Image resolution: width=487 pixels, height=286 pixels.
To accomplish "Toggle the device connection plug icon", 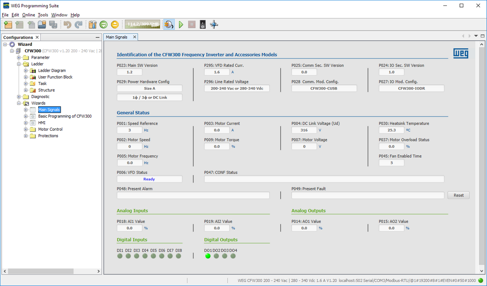I will 169,25.
